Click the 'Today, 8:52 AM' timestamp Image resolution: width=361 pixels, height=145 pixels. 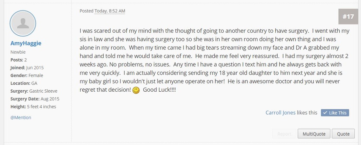pyautogui.click(x=110, y=11)
